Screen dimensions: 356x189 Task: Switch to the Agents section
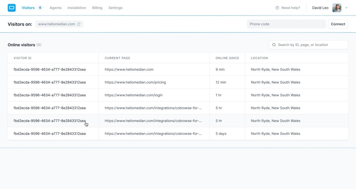click(x=55, y=8)
